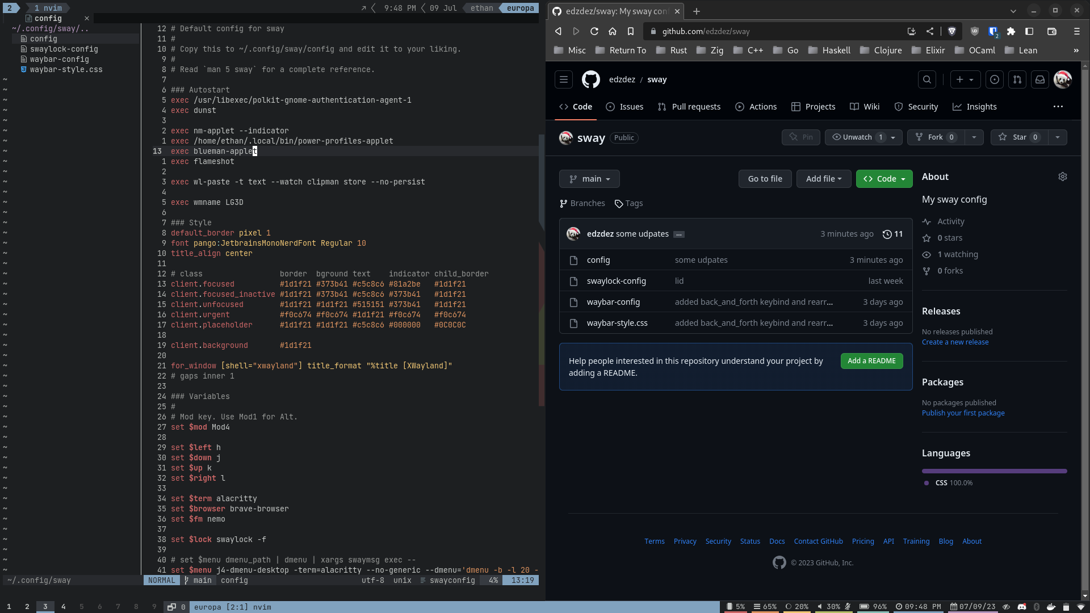Click Discord tray icon in status bar
Viewport: 1090px width, 613px height.
coord(1022,607)
